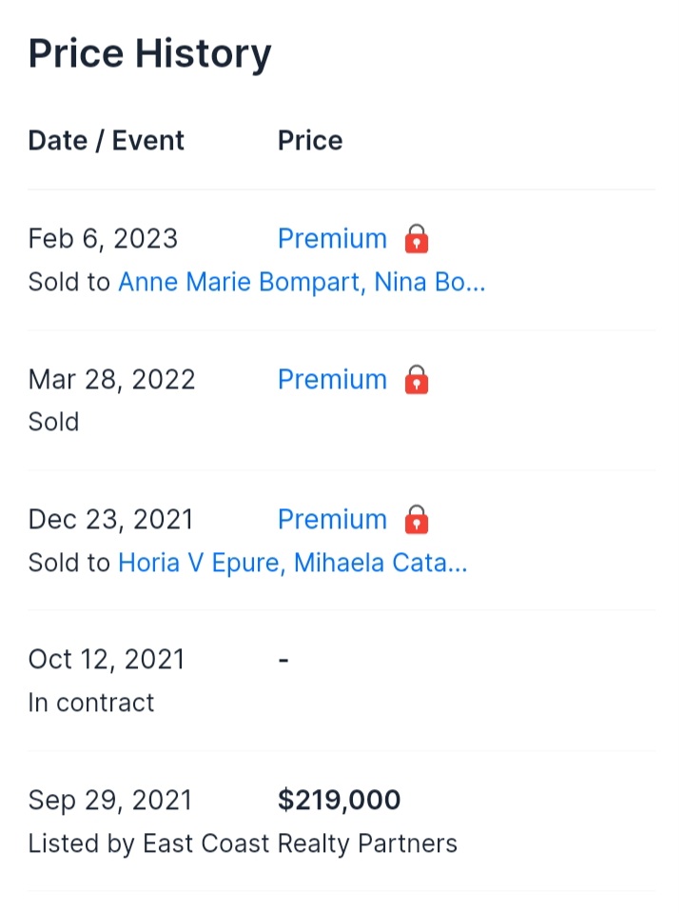Screen dimensions: 684x913
Task: Click Listed by East Coast Realty Partners
Action: [x=243, y=844]
